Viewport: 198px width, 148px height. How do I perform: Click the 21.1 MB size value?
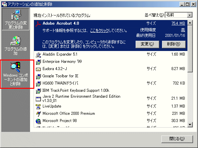178,98
